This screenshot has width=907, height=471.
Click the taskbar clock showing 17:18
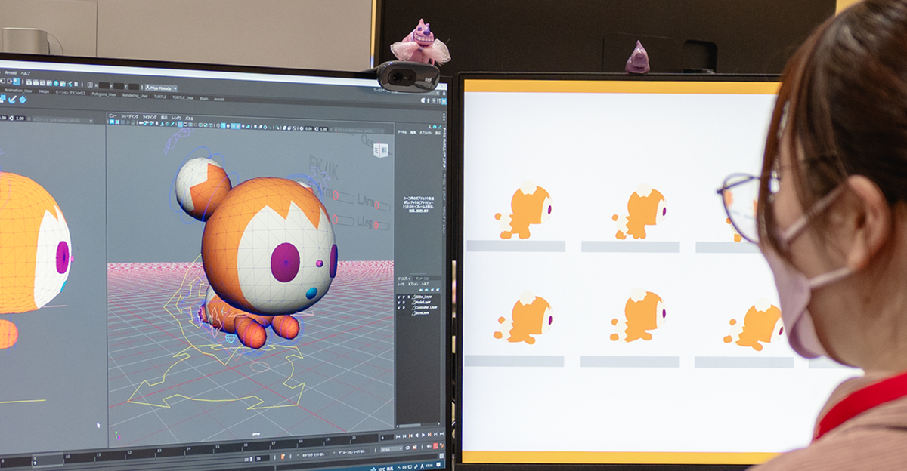click(x=429, y=466)
